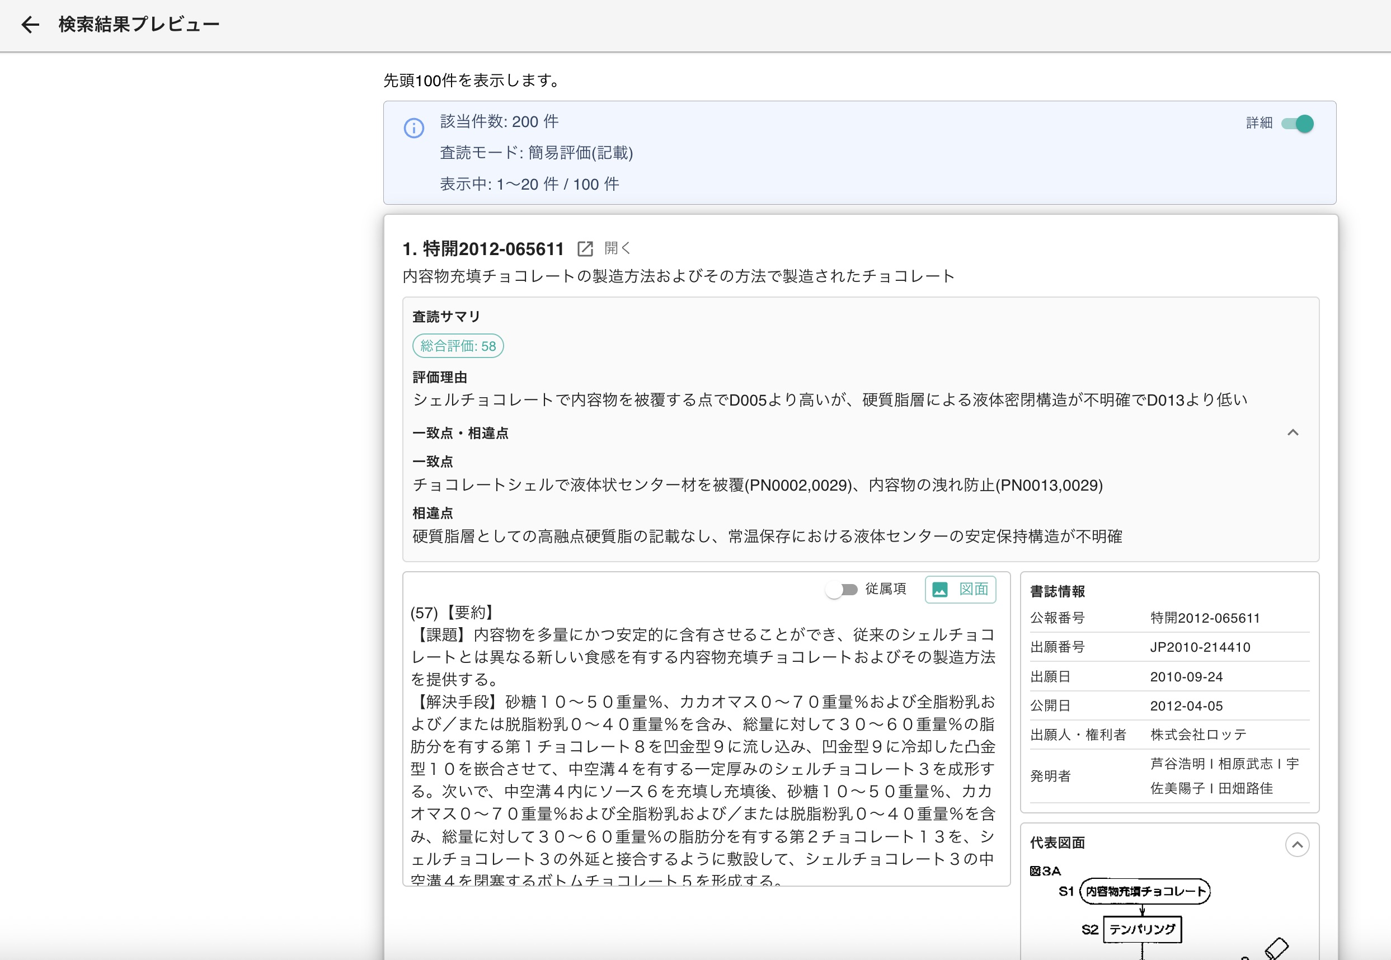Screen dimensions: 1391x960
Task: Click the 書誌情報 heading
Action: pos(1058,591)
